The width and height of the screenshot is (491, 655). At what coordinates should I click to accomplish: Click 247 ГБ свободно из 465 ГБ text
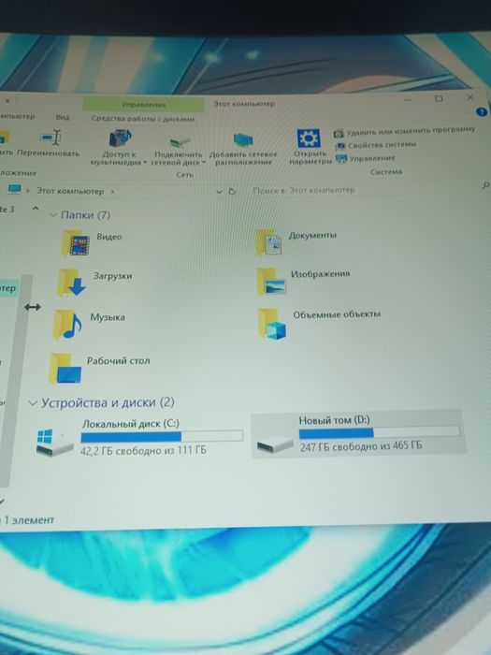tap(361, 446)
